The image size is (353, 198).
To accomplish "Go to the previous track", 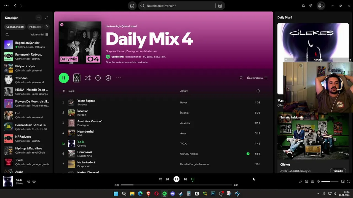I will click(167, 179).
